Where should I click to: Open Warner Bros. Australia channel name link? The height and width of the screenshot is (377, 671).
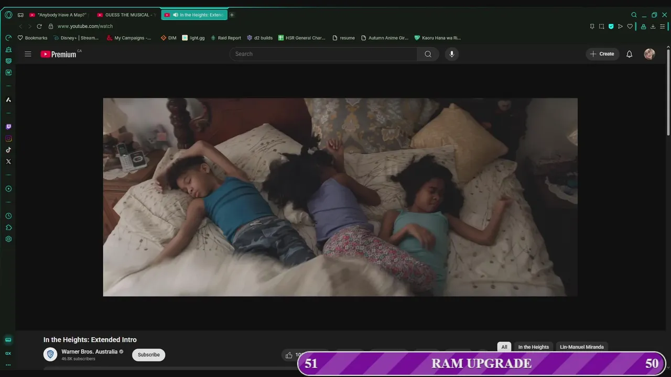[90, 352]
